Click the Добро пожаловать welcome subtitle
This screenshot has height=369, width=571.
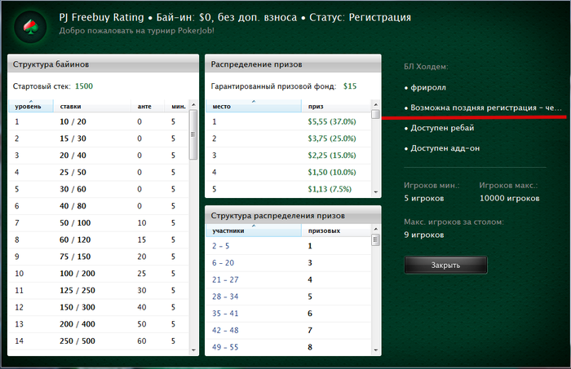pyautogui.click(x=136, y=31)
